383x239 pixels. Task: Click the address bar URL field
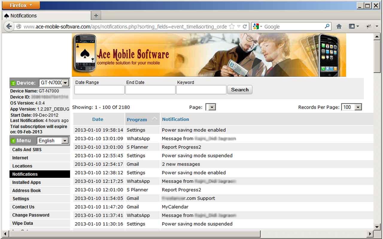coord(125,27)
